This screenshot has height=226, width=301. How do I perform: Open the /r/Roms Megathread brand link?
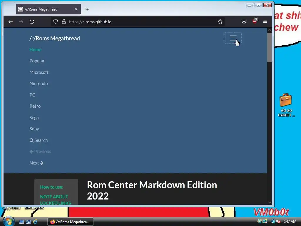(x=55, y=38)
